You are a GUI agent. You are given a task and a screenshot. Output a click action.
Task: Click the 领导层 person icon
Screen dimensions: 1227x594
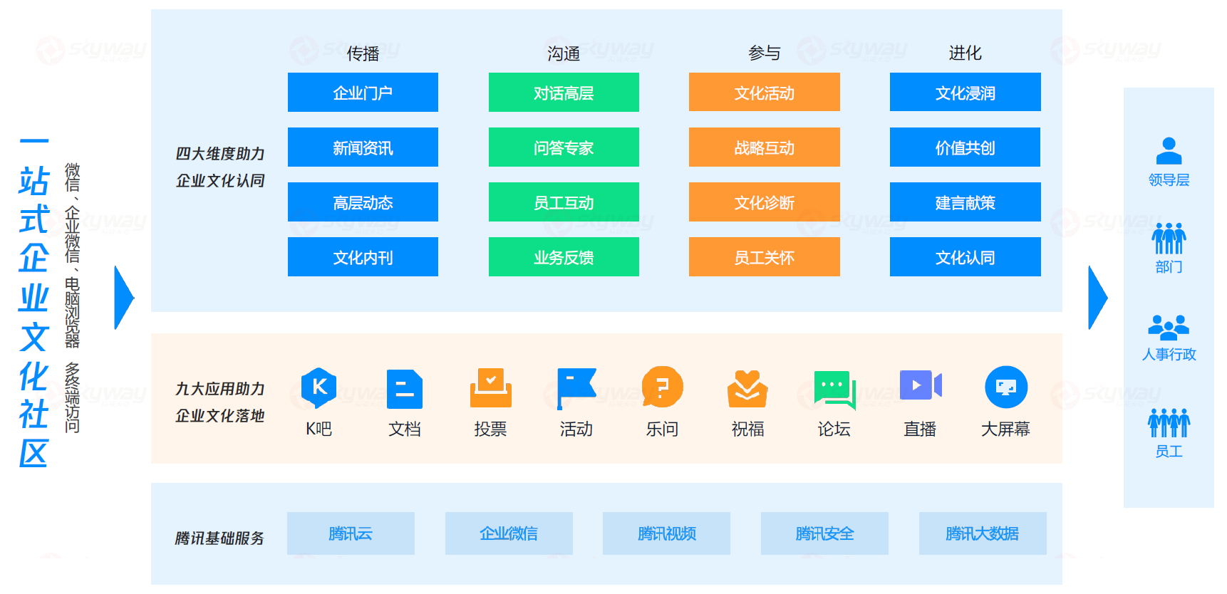coord(1169,151)
